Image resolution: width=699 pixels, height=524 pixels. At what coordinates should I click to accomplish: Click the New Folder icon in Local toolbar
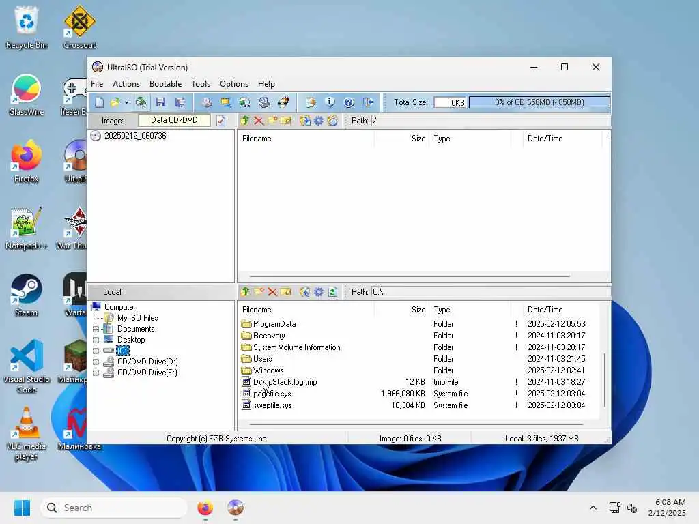[259, 292]
